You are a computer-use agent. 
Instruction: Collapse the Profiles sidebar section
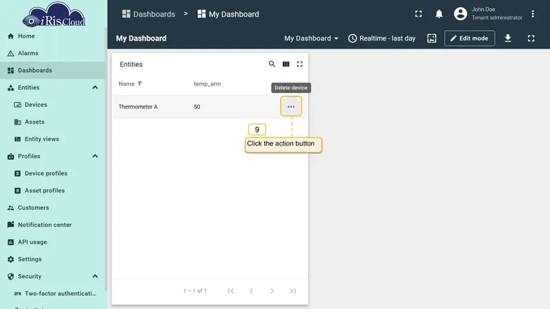point(95,157)
